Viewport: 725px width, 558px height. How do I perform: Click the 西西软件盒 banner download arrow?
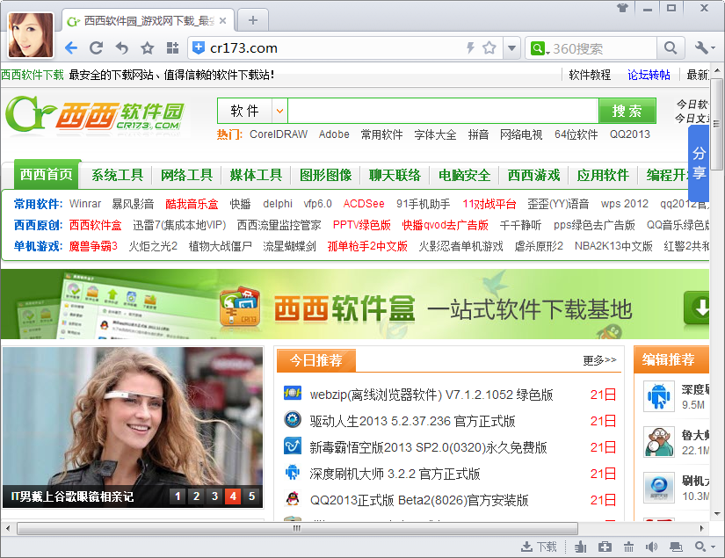tap(698, 308)
